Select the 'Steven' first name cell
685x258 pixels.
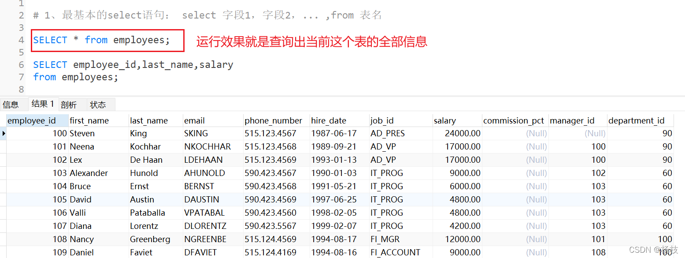coord(99,133)
